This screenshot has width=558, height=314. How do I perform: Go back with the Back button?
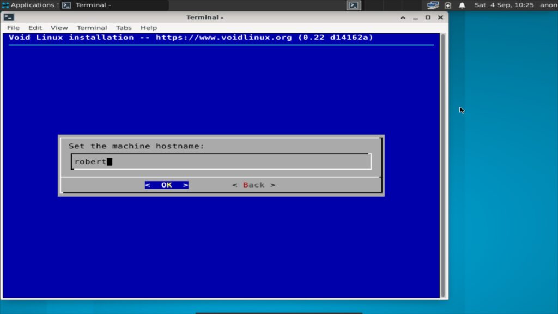point(254,185)
